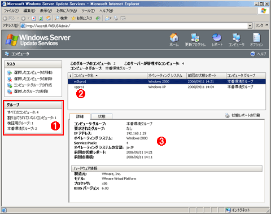Click the イントラネット zone status indicator
The width and height of the screenshot is (271, 214).
click(x=238, y=210)
